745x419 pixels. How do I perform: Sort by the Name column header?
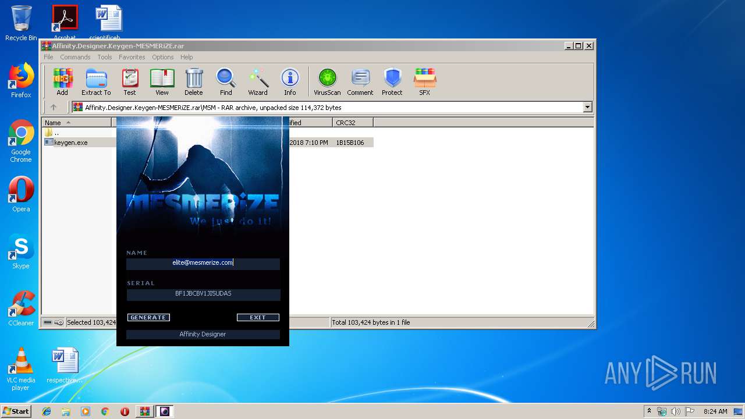[77, 123]
